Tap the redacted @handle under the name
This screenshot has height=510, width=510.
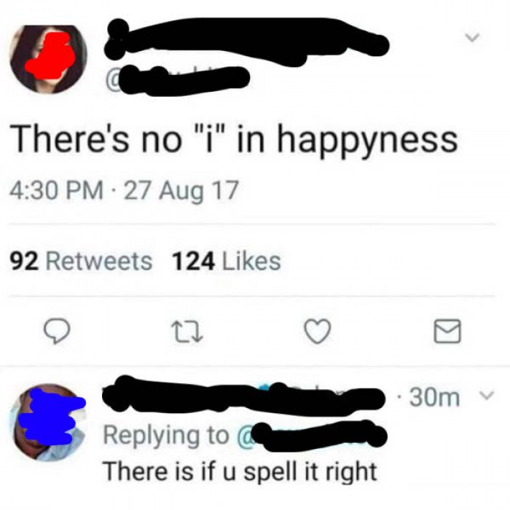click(x=177, y=80)
